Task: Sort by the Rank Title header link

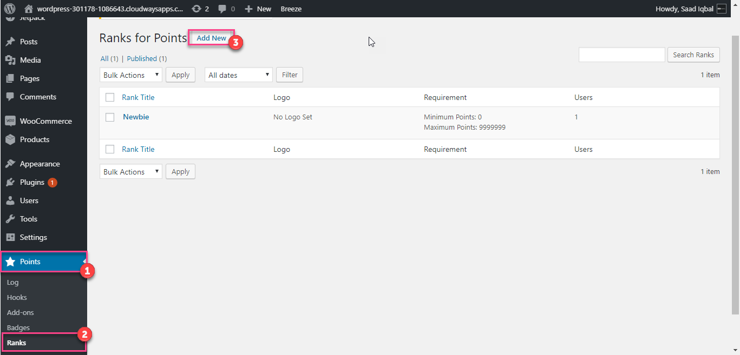Action: pyautogui.click(x=138, y=97)
